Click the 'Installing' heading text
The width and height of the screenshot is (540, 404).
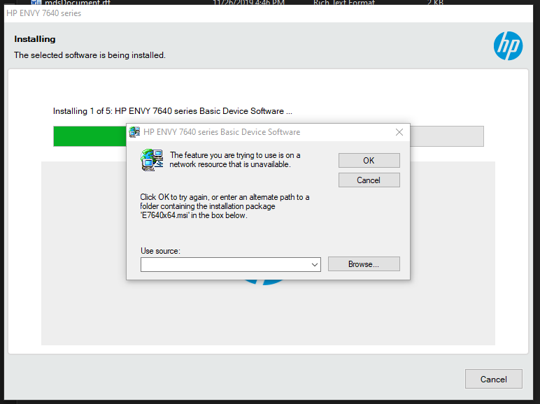point(35,39)
